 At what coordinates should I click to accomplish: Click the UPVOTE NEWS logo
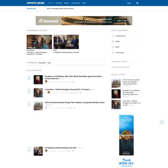point(36,3)
